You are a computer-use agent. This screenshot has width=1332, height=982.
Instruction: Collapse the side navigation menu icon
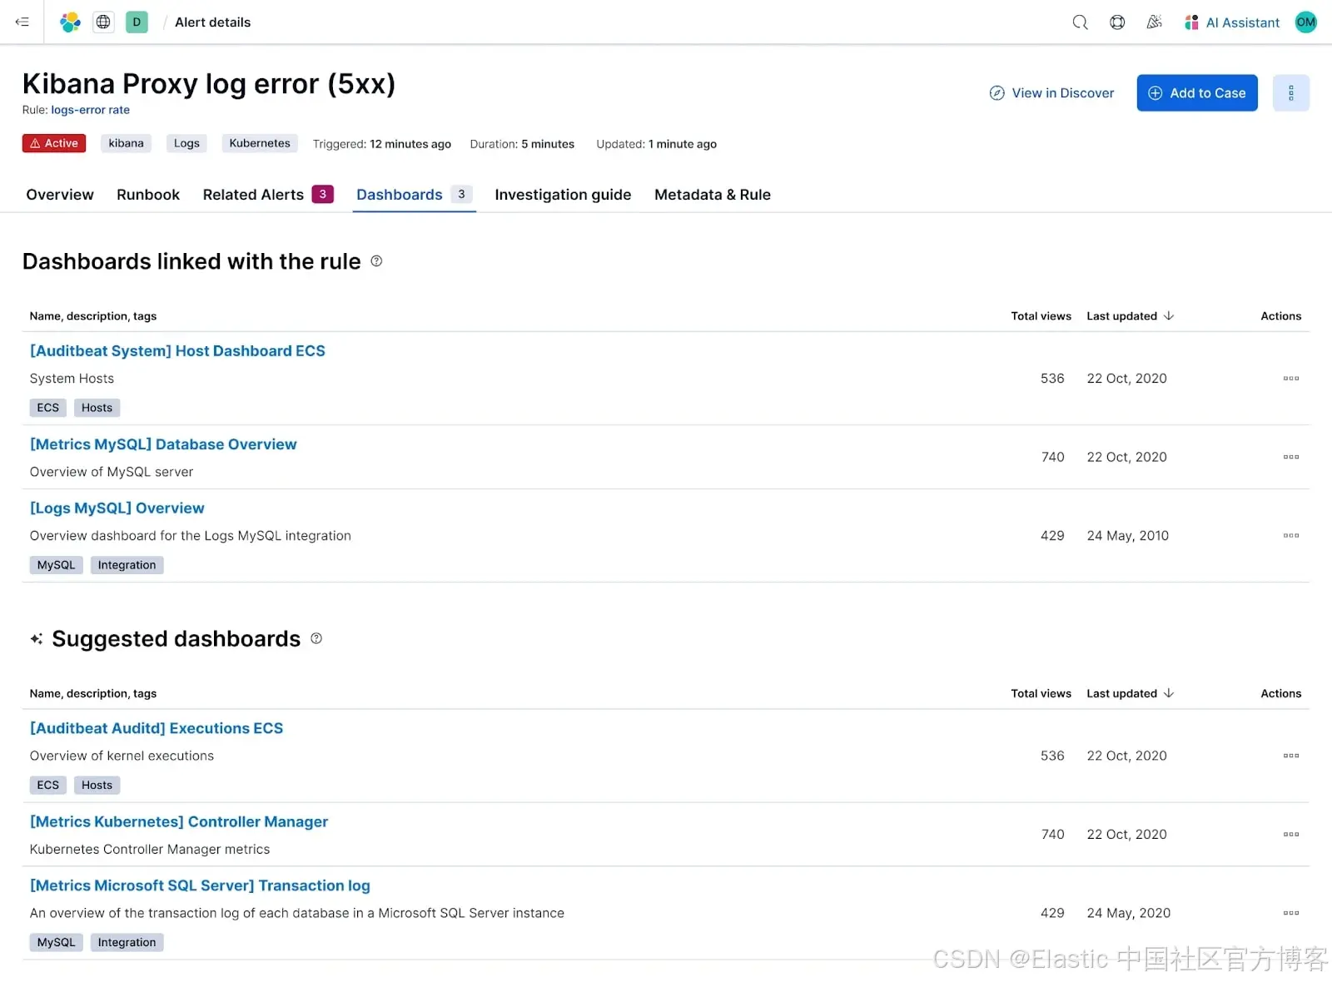(22, 22)
